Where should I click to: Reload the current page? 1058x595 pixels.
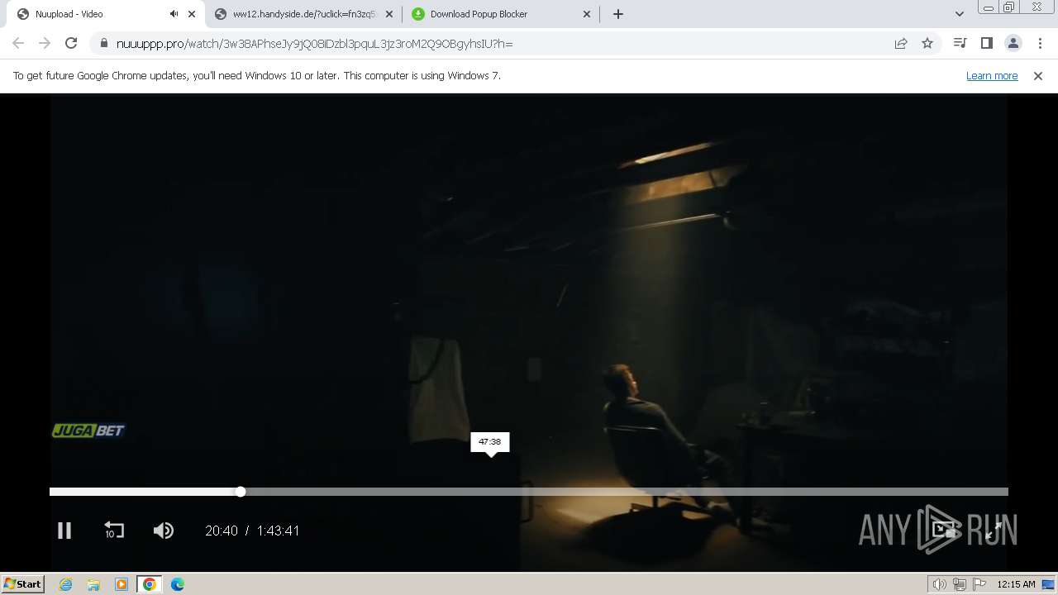click(x=71, y=43)
